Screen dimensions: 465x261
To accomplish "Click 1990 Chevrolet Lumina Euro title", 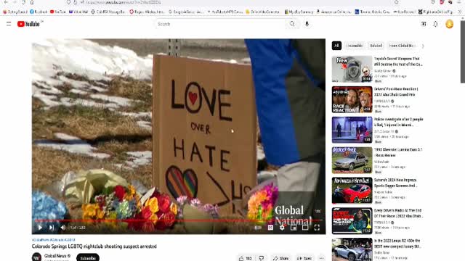I will [398, 152].
